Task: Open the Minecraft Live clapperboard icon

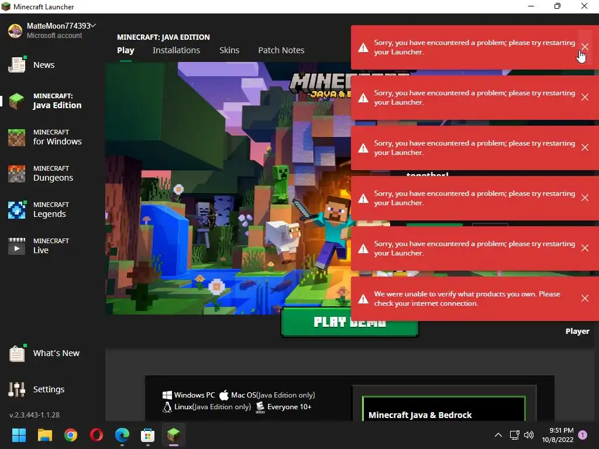Action: [x=17, y=246]
